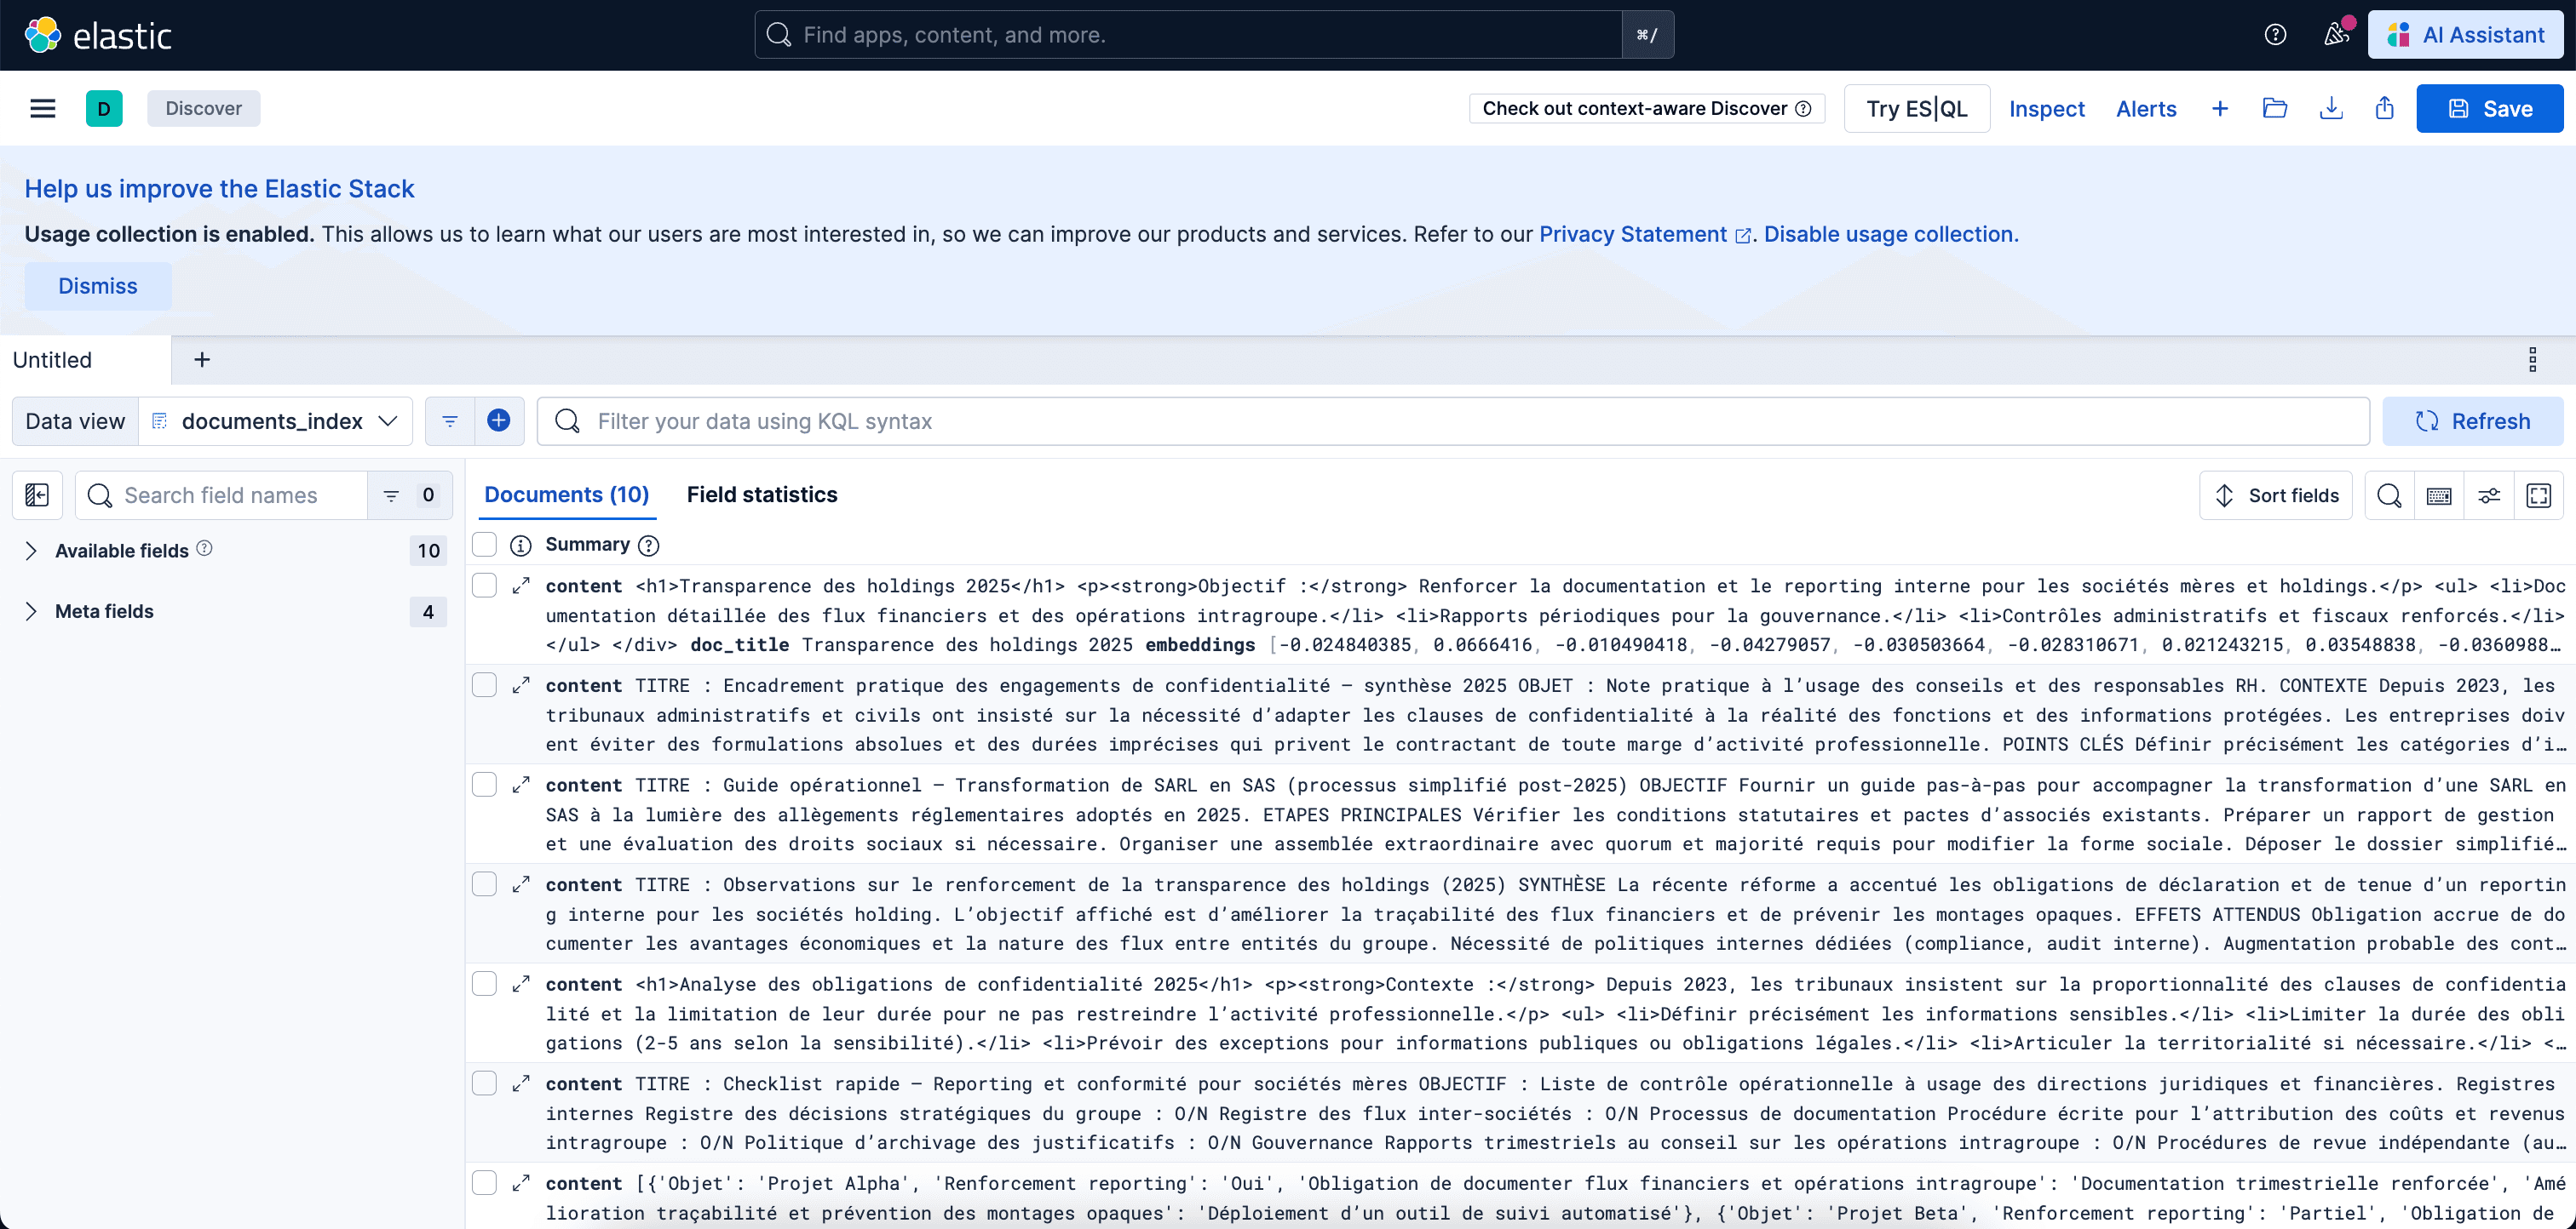Viewport: 2576px width, 1229px height.
Task: Select the Analyse des obligations row checkbox
Action: [484, 983]
